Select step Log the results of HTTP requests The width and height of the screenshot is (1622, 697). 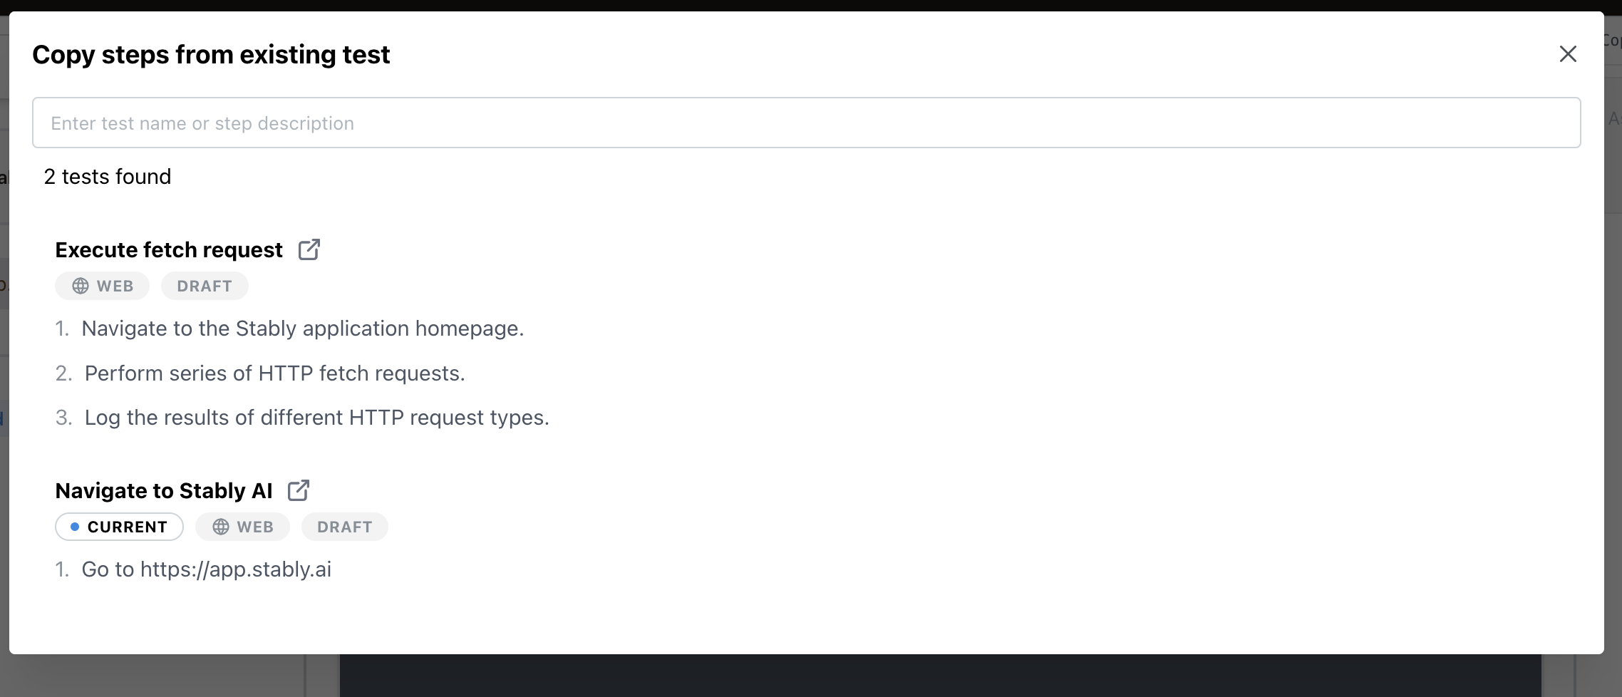[316, 418]
